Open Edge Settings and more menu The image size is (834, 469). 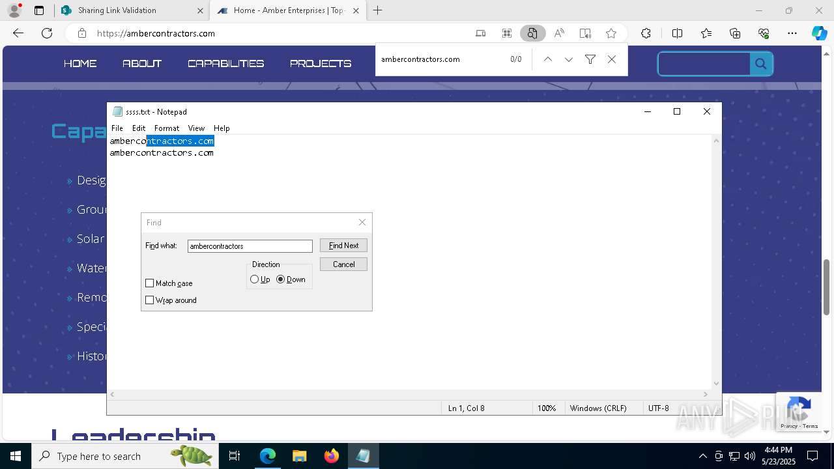792,33
